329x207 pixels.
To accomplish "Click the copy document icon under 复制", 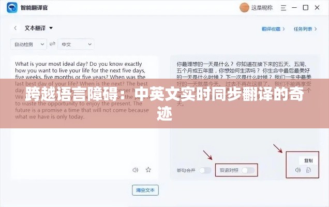I will click(308, 170).
